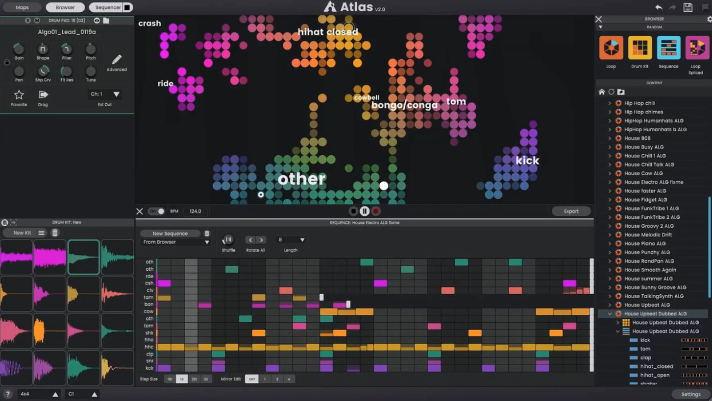
Task: Click the redo arrow icon
Action: [x=672, y=7]
